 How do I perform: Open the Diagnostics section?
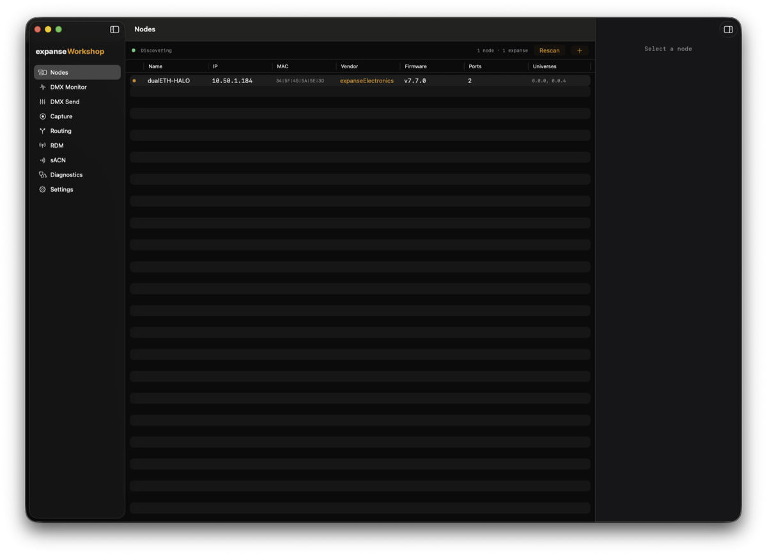click(x=77, y=174)
